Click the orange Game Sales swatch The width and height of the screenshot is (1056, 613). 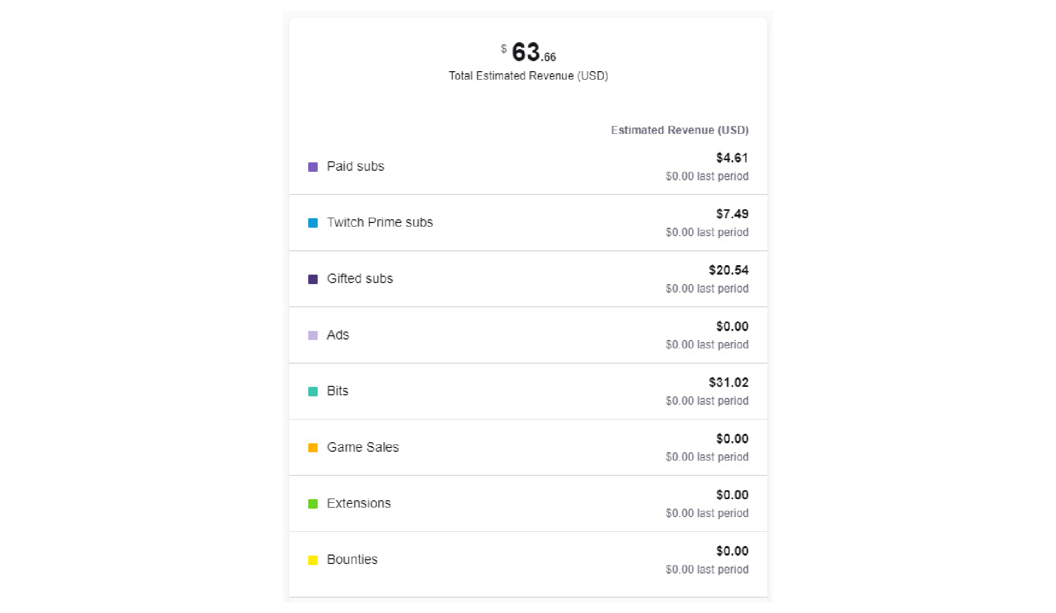313,447
